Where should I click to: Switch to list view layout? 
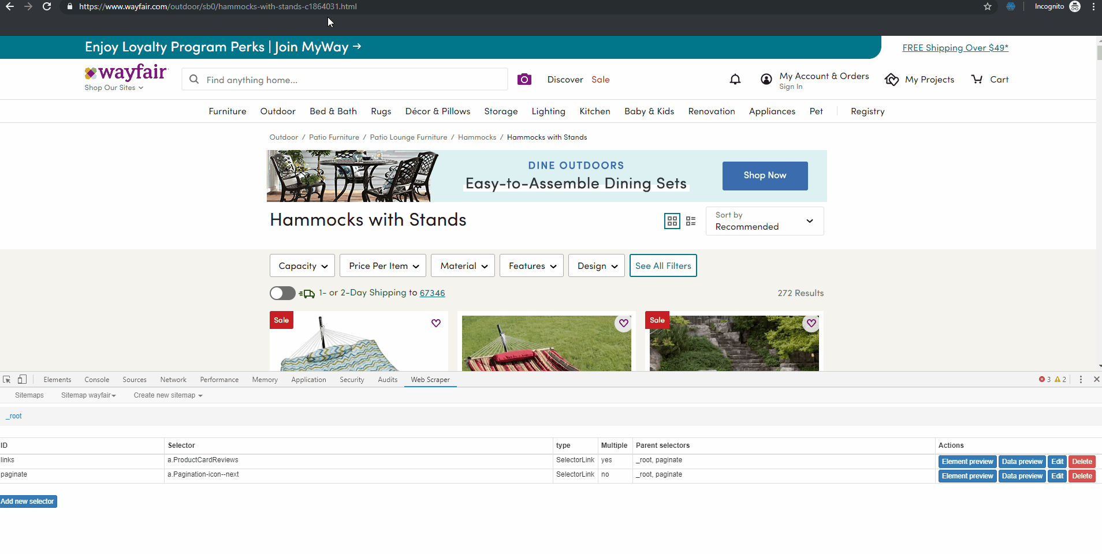click(x=691, y=221)
